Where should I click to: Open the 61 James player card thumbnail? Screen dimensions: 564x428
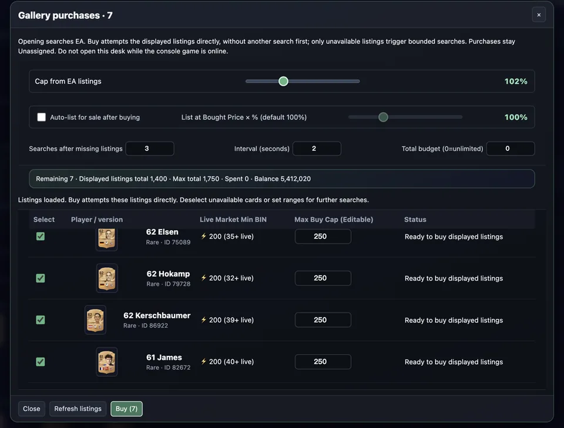[x=106, y=362]
